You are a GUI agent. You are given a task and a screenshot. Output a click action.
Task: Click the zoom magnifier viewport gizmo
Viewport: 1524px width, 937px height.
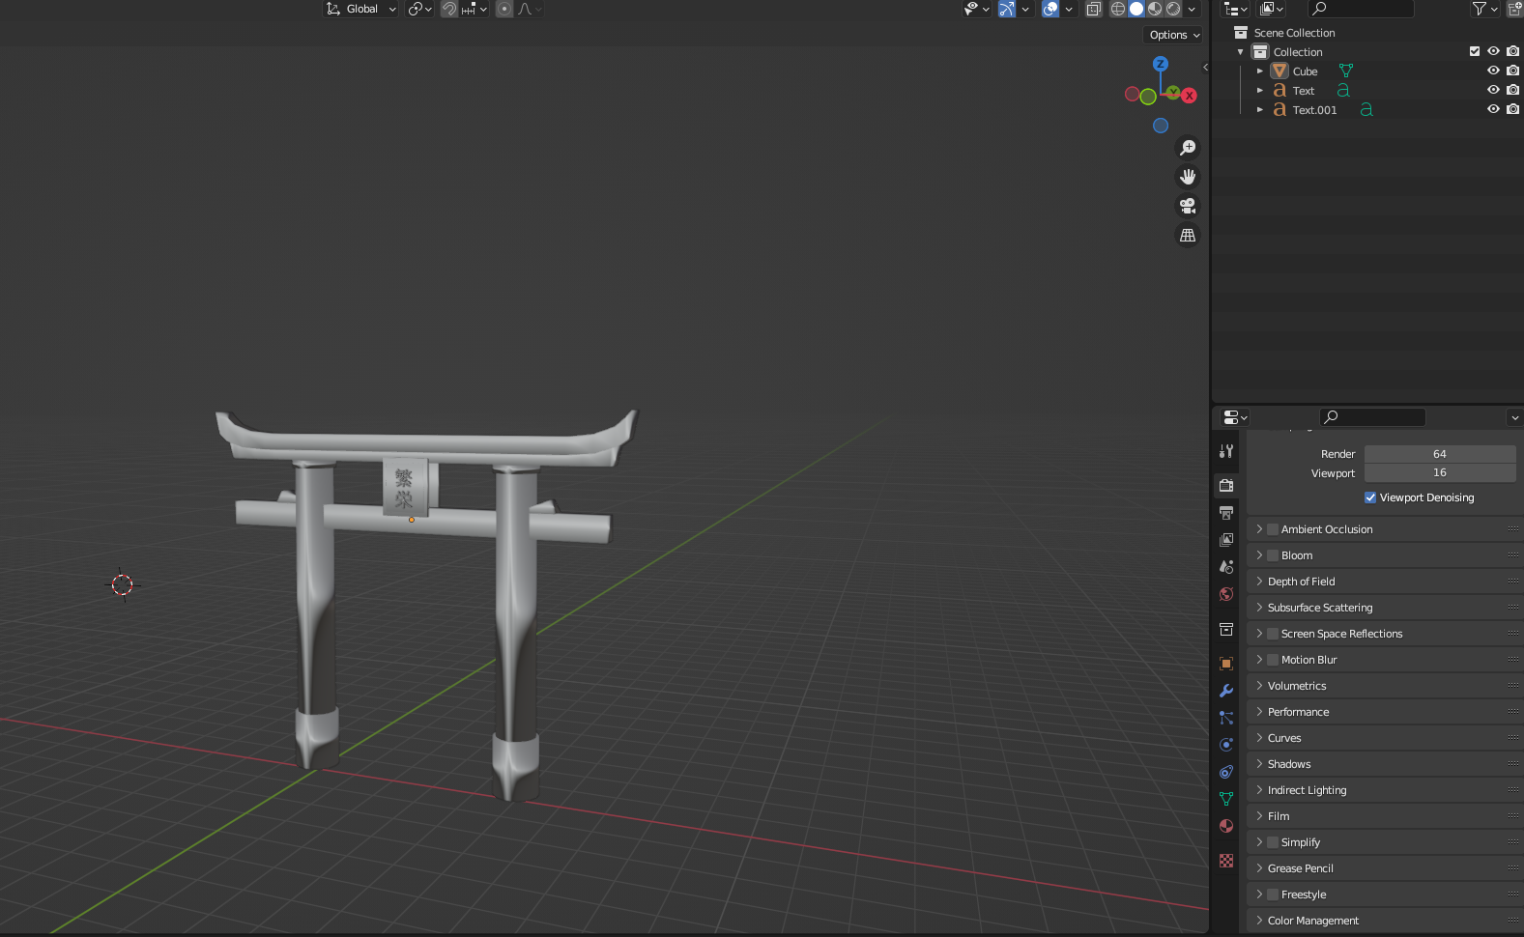(x=1188, y=148)
